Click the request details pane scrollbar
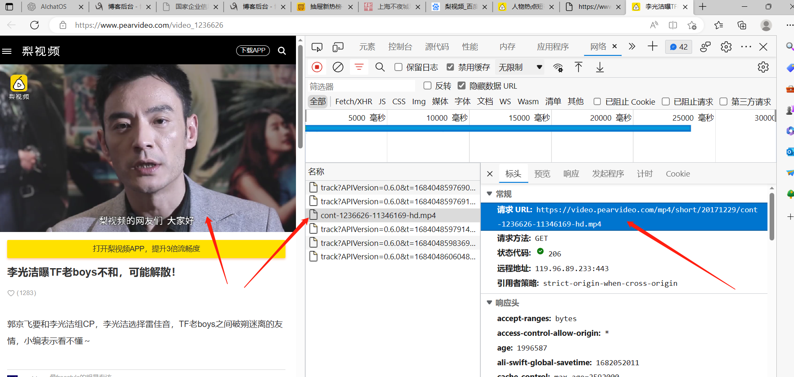This screenshot has width=794, height=377. pyautogui.click(x=772, y=216)
